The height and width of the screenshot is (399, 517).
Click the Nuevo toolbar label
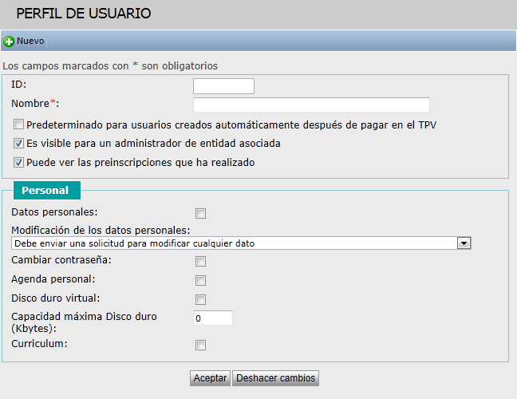click(30, 41)
